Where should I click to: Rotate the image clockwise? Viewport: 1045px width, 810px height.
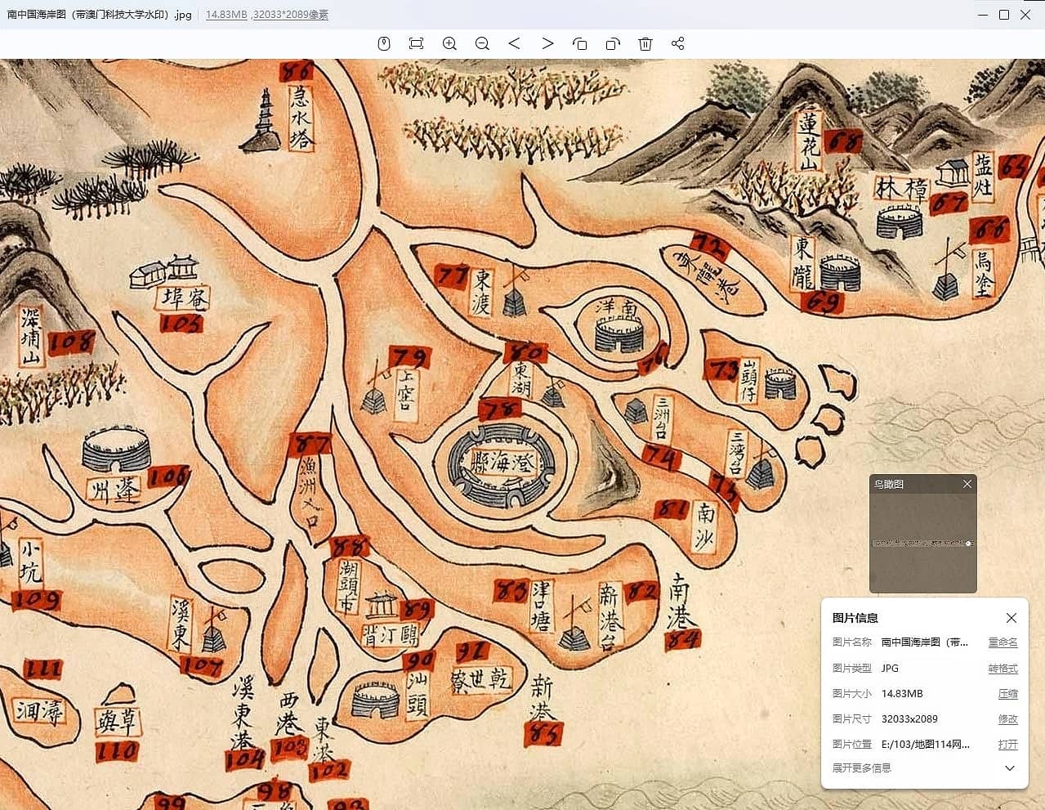613,44
